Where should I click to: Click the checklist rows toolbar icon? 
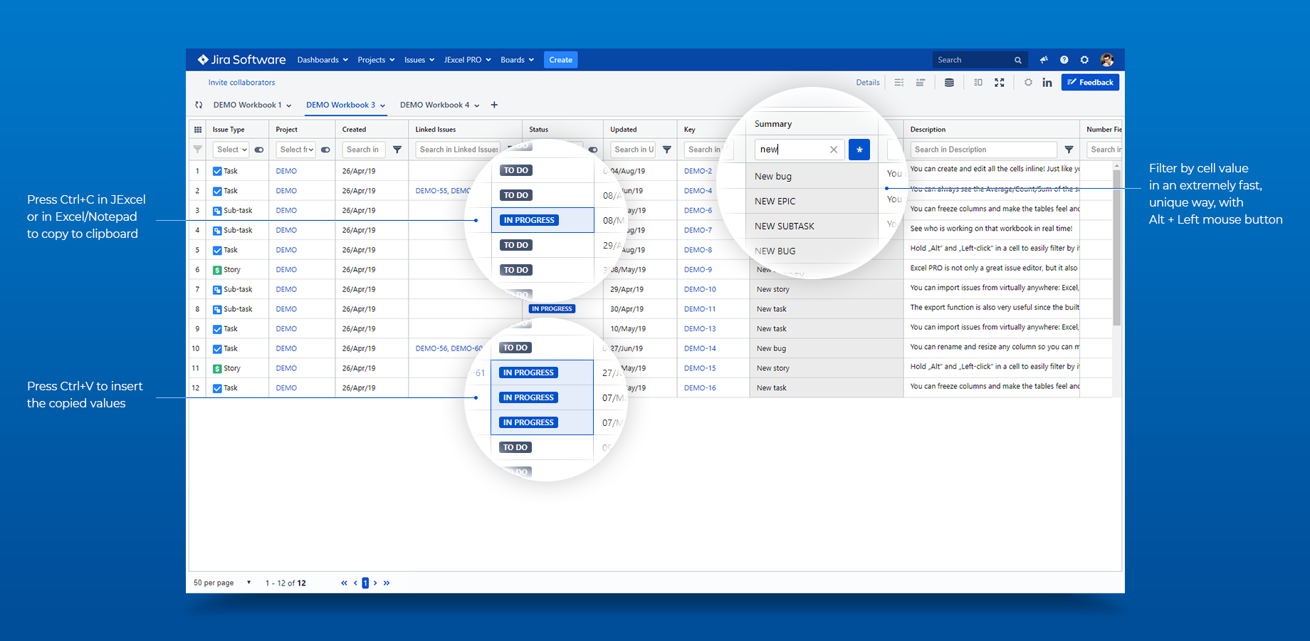point(899,83)
